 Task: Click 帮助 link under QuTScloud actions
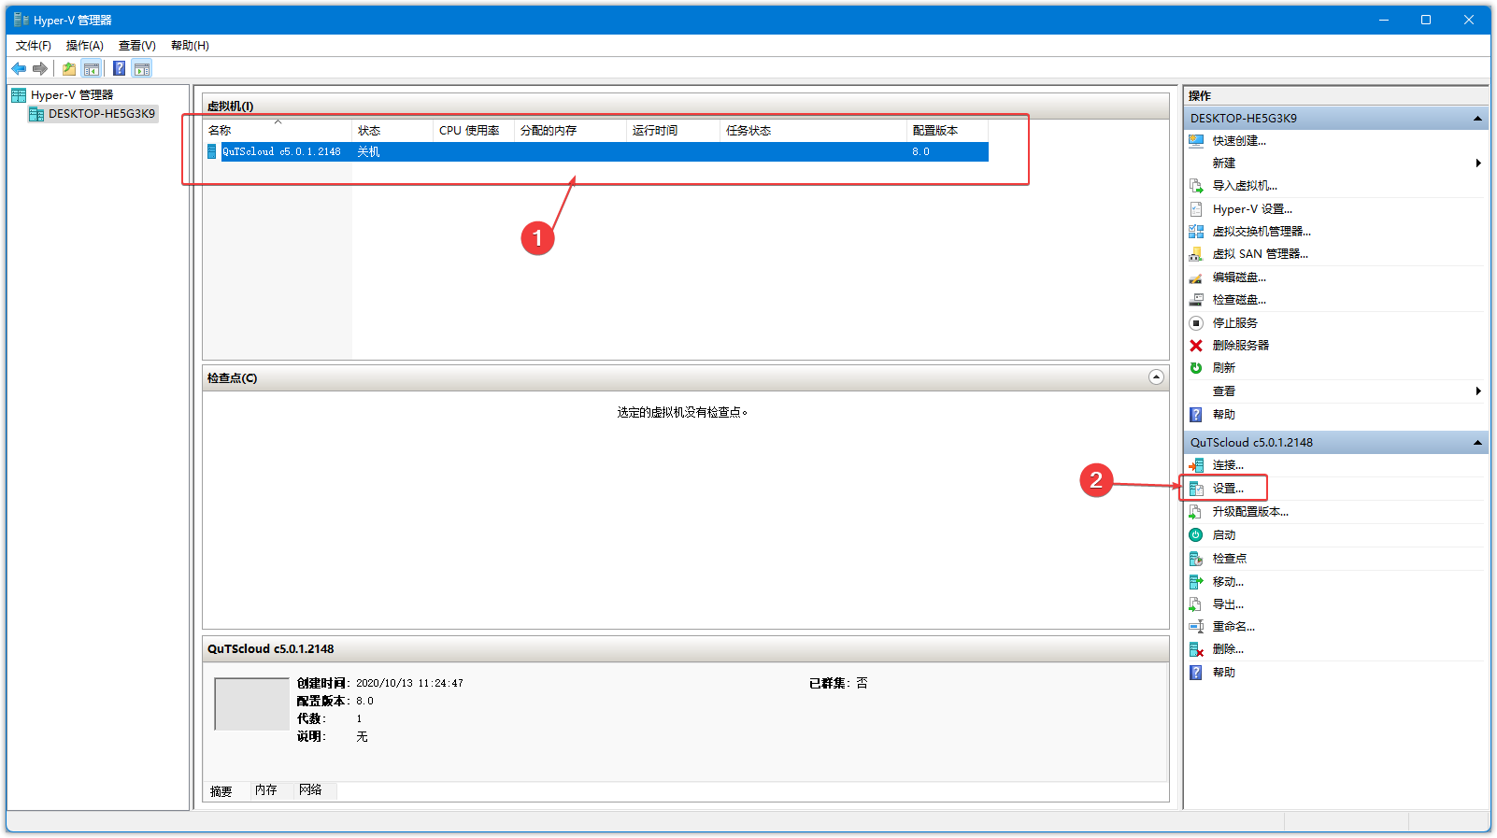click(1224, 673)
